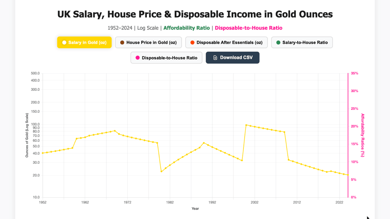The height and width of the screenshot is (219, 390).
Task: Click the 1992 label on the Year axis
Action: [212, 202]
